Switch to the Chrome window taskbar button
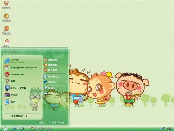The width and height of the screenshot is (174, 131). (41, 129)
